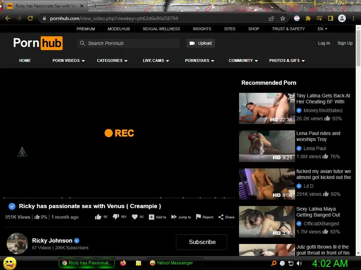Expand the Community nav dropdown

pyautogui.click(x=243, y=60)
